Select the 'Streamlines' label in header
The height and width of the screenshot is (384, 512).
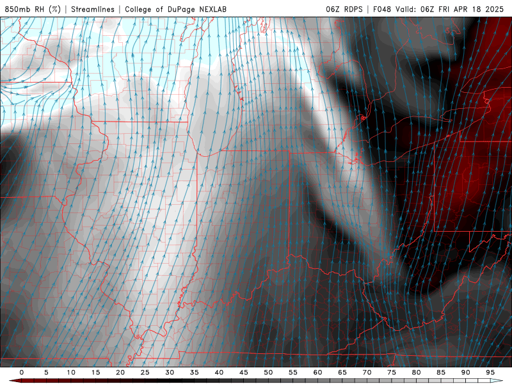point(93,9)
